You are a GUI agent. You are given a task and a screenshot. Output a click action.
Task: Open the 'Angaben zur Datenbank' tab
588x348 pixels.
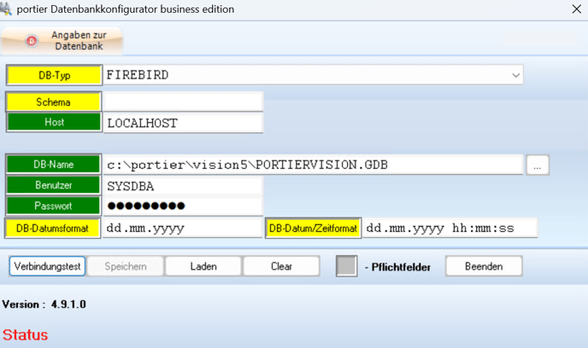pos(62,40)
